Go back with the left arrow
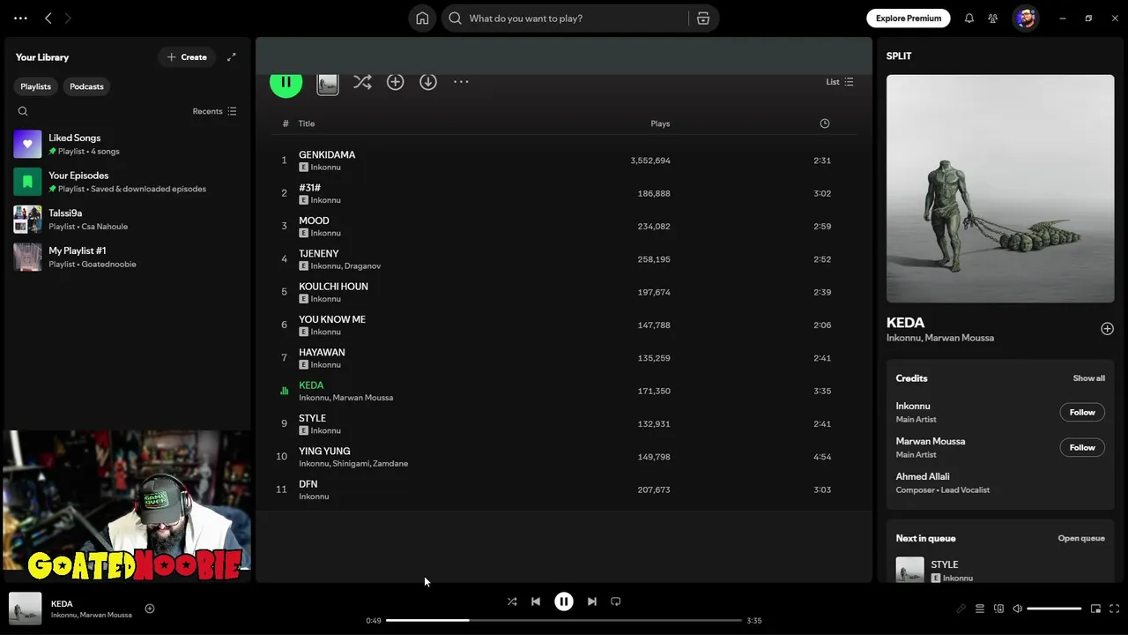Image resolution: width=1128 pixels, height=635 pixels. click(48, 19)
